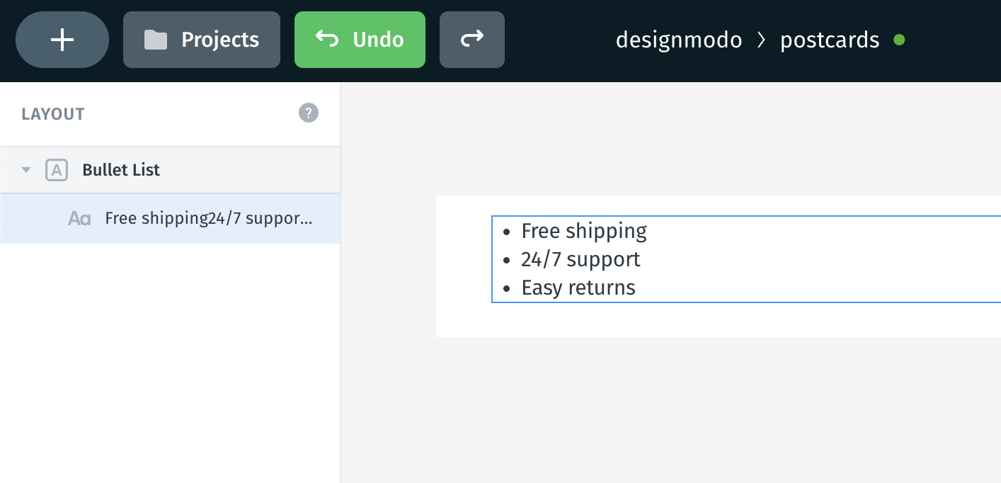Click the redo arrow button

(472, 40)
